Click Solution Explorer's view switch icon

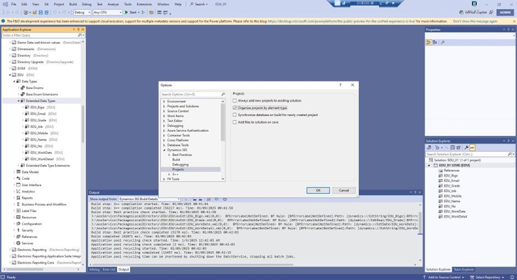tap(429, 148)
